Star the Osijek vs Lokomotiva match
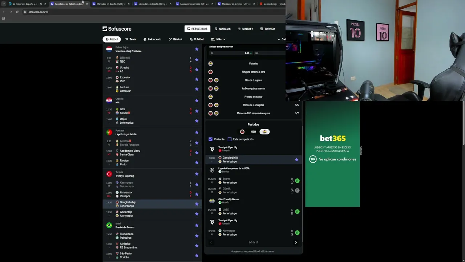 tap(197, 121)
